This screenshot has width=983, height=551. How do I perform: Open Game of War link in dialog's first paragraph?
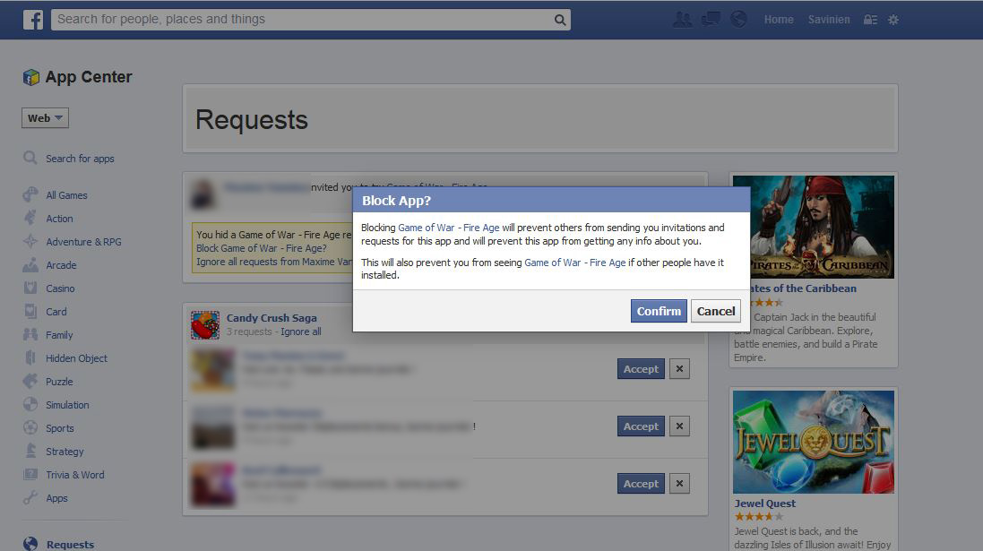point(449,228)
